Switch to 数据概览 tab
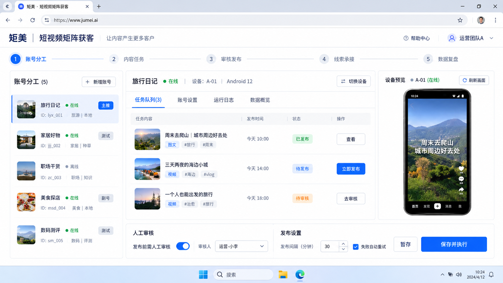This screenshot has width=503, height=283. (260, 100)
